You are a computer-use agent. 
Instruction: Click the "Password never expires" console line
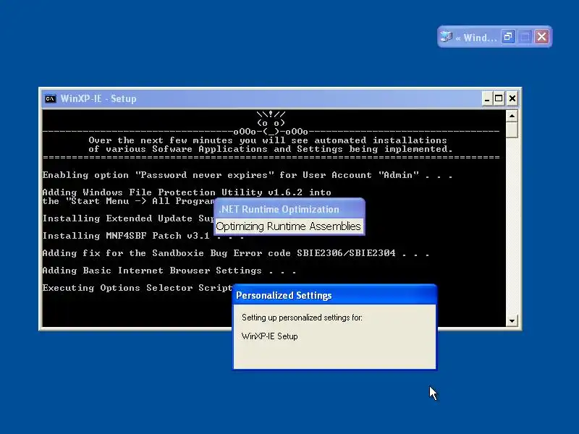[x=248, y=175]
